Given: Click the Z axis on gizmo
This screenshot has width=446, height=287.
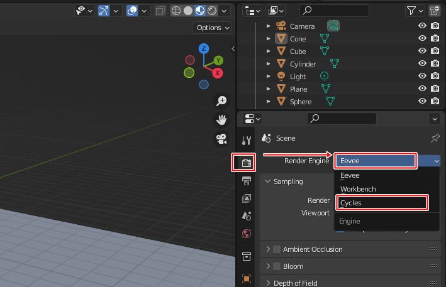Looking at the screenshot, I should point(204,48).
